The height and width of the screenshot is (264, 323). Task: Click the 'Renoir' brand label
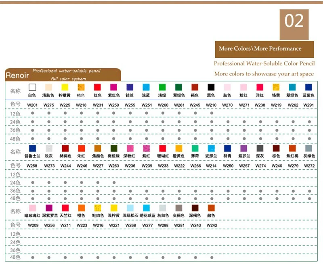[17, 75]
